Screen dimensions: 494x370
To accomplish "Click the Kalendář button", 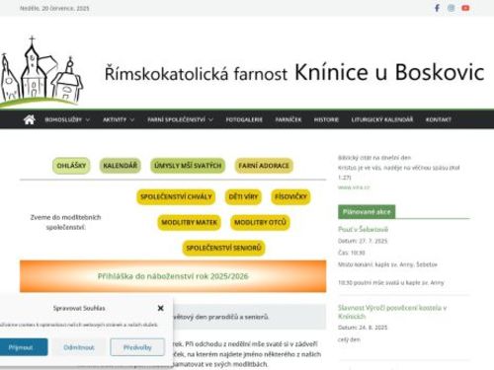I will (121, 166).
